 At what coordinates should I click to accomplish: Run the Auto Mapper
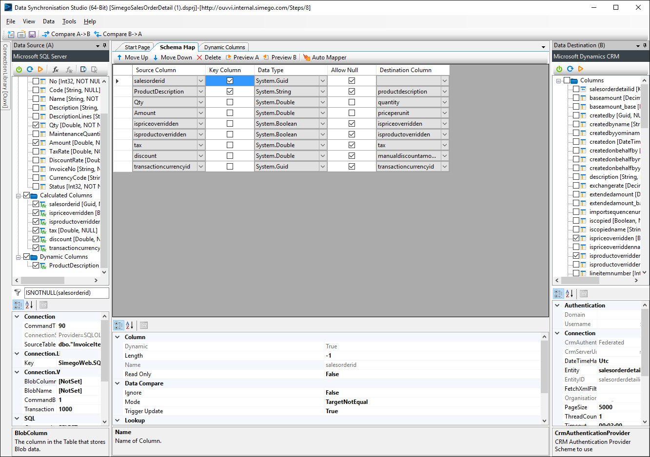click(x=325, y=57)
